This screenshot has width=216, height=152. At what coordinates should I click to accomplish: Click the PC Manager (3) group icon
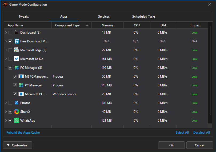click(17, 68)
